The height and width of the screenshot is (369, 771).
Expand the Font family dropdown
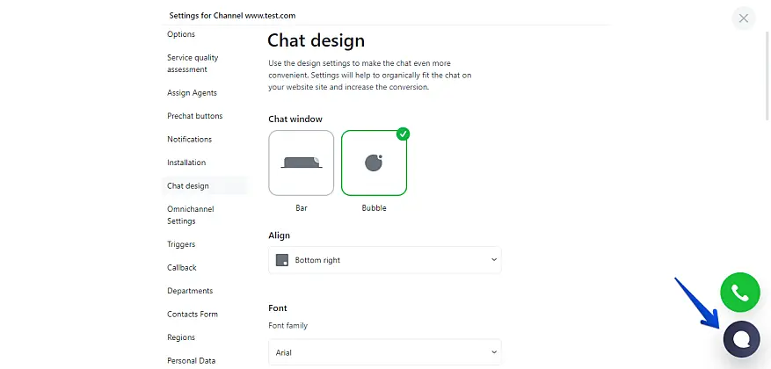pyautogui.click(x=384, y=352)
